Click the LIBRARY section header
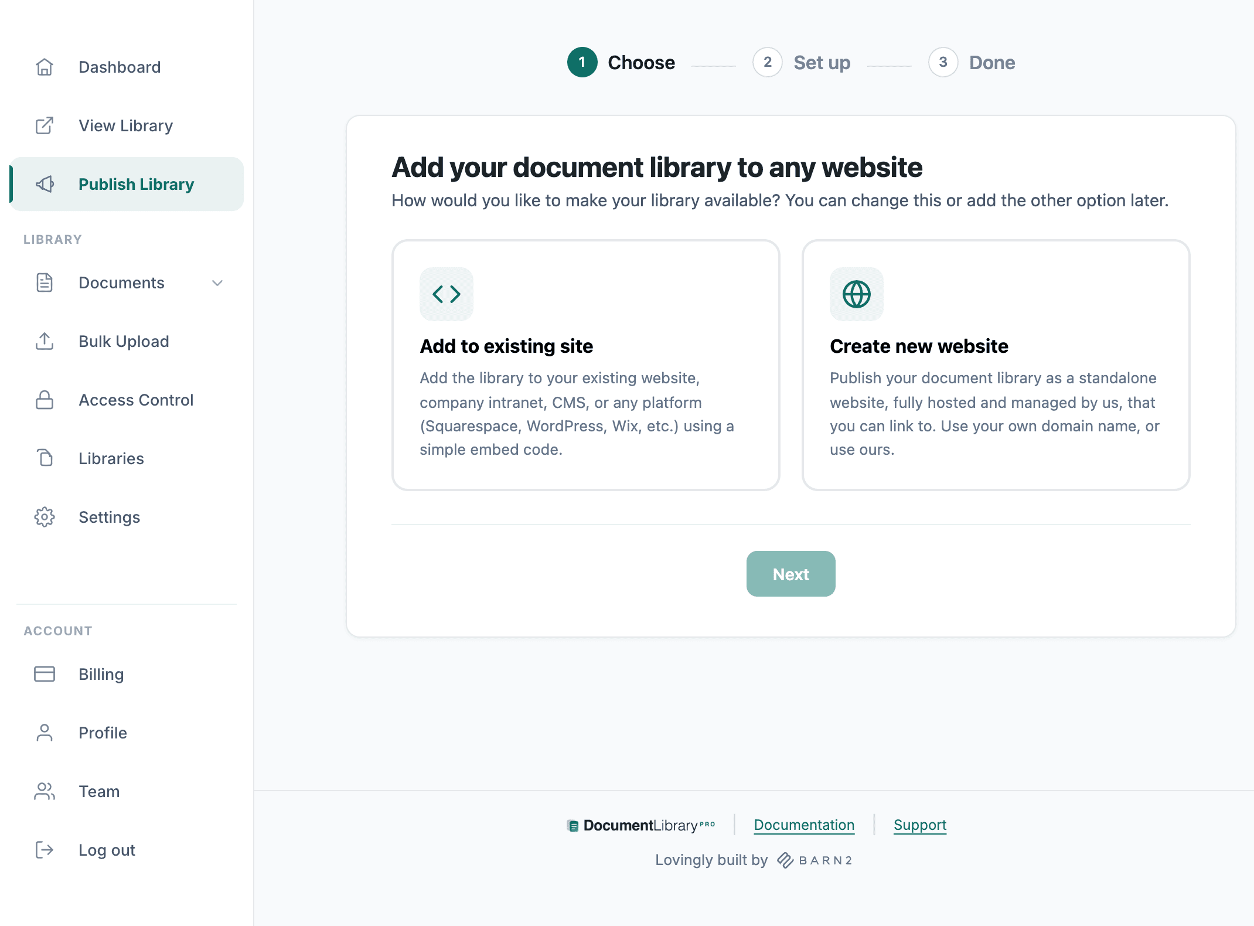The height and width of the screenshot is (926, 1254). 53,240
